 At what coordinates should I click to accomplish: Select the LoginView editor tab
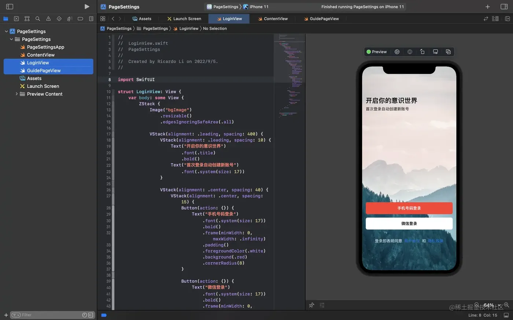[229, 19]
